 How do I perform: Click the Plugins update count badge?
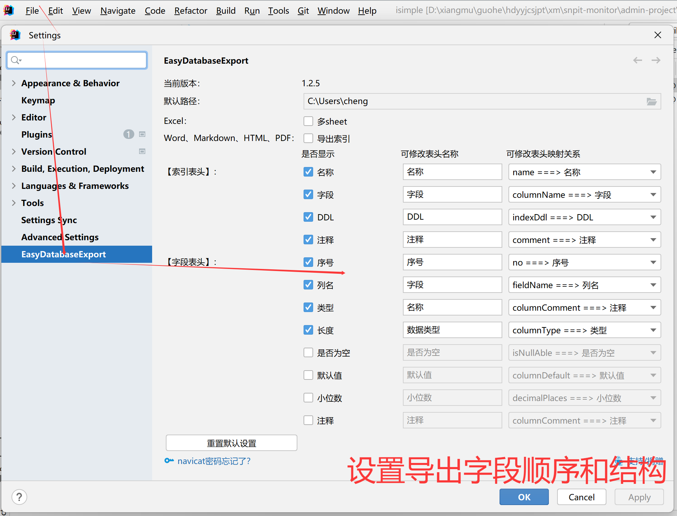pos(128,134)
